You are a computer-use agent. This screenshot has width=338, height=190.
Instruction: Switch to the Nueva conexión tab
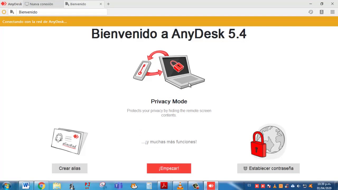pyautogui.click(x=44, y=4)
